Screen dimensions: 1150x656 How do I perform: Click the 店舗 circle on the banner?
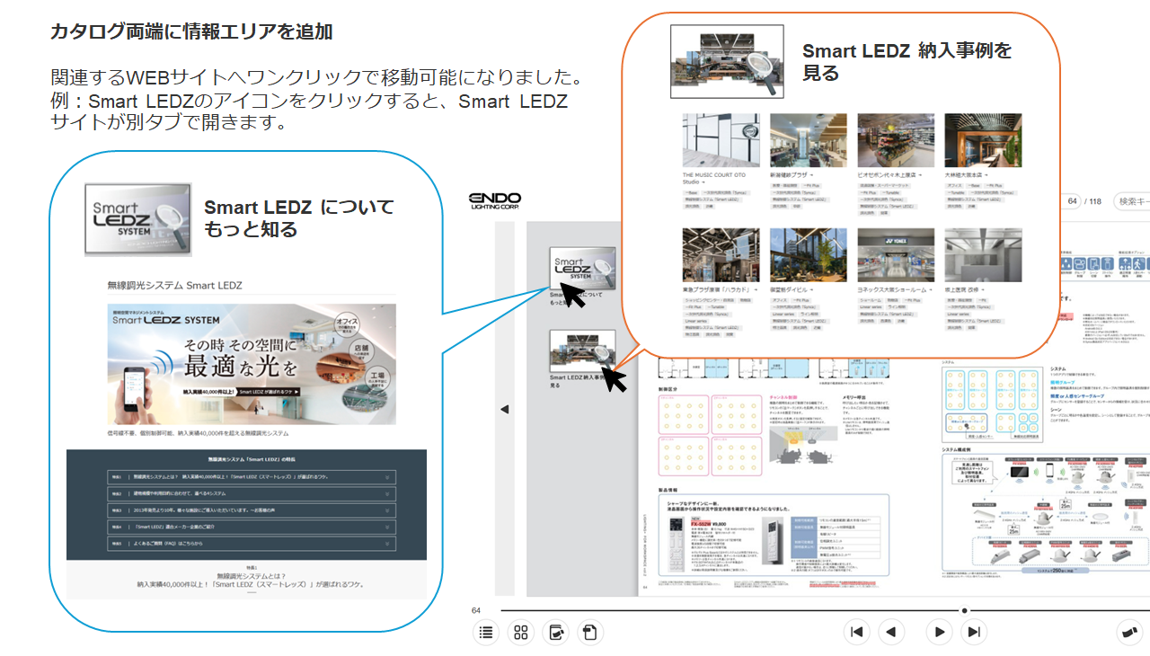tap(359, 350)
